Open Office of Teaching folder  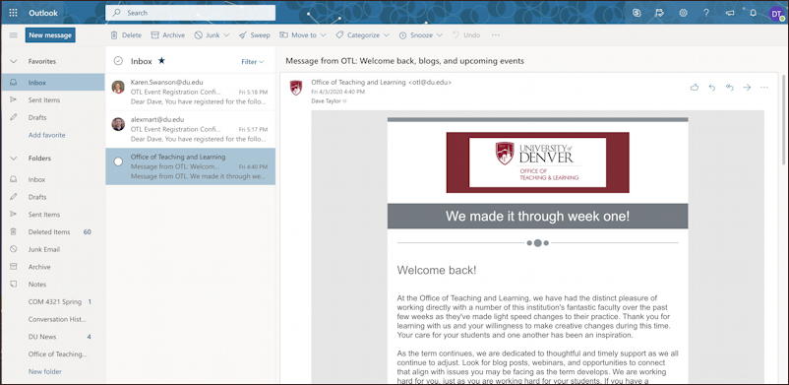[52, 353]
